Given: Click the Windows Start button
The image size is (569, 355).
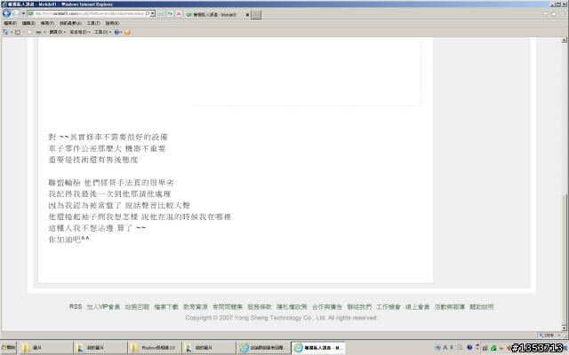Looking at the screenshot, I should point(9,348).
